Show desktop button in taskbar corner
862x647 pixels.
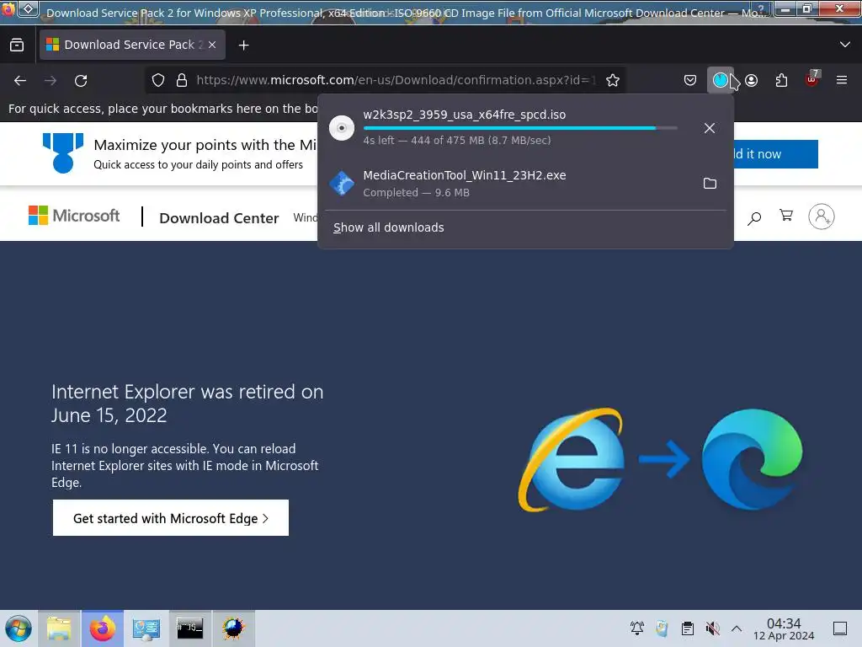840,628
